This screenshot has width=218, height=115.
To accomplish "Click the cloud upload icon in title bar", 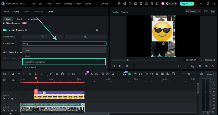I will click(x=147, y=4).
